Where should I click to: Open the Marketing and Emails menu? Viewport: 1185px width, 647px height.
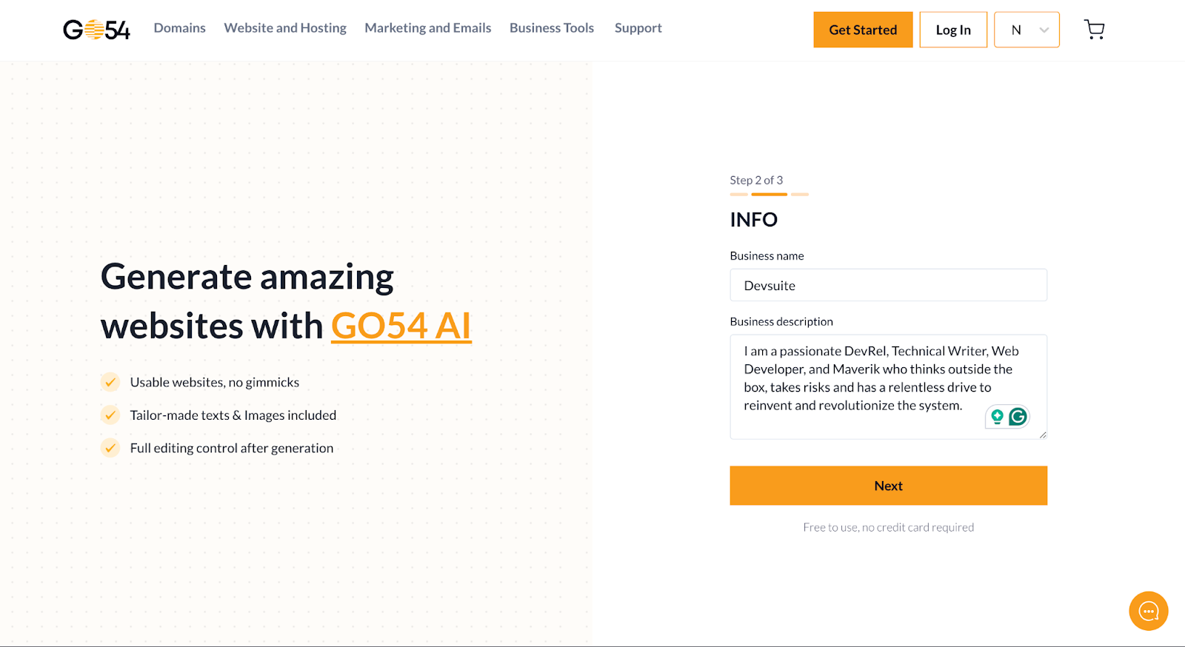point(428,28)
